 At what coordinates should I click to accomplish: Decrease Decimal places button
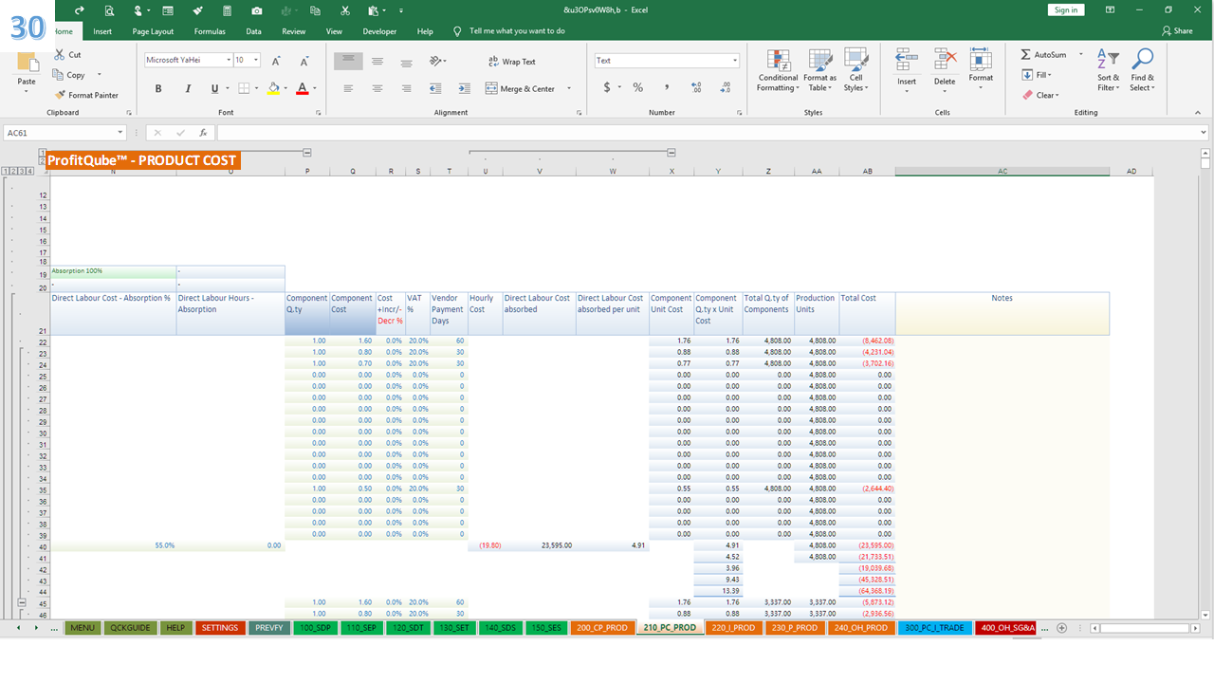coord(724,87)
